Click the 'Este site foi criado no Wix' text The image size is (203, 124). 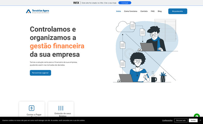pos(99,3)
